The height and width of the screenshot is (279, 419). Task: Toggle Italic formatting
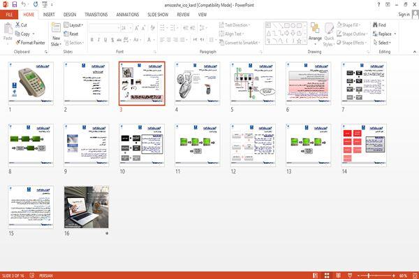(x=98, y=40)
